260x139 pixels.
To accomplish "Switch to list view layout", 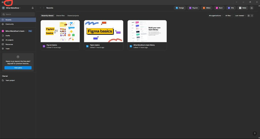I will coord(252,16).
